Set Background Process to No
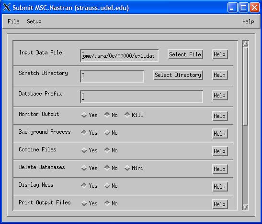This screenshot has height=224, width=262. point(111,133)
